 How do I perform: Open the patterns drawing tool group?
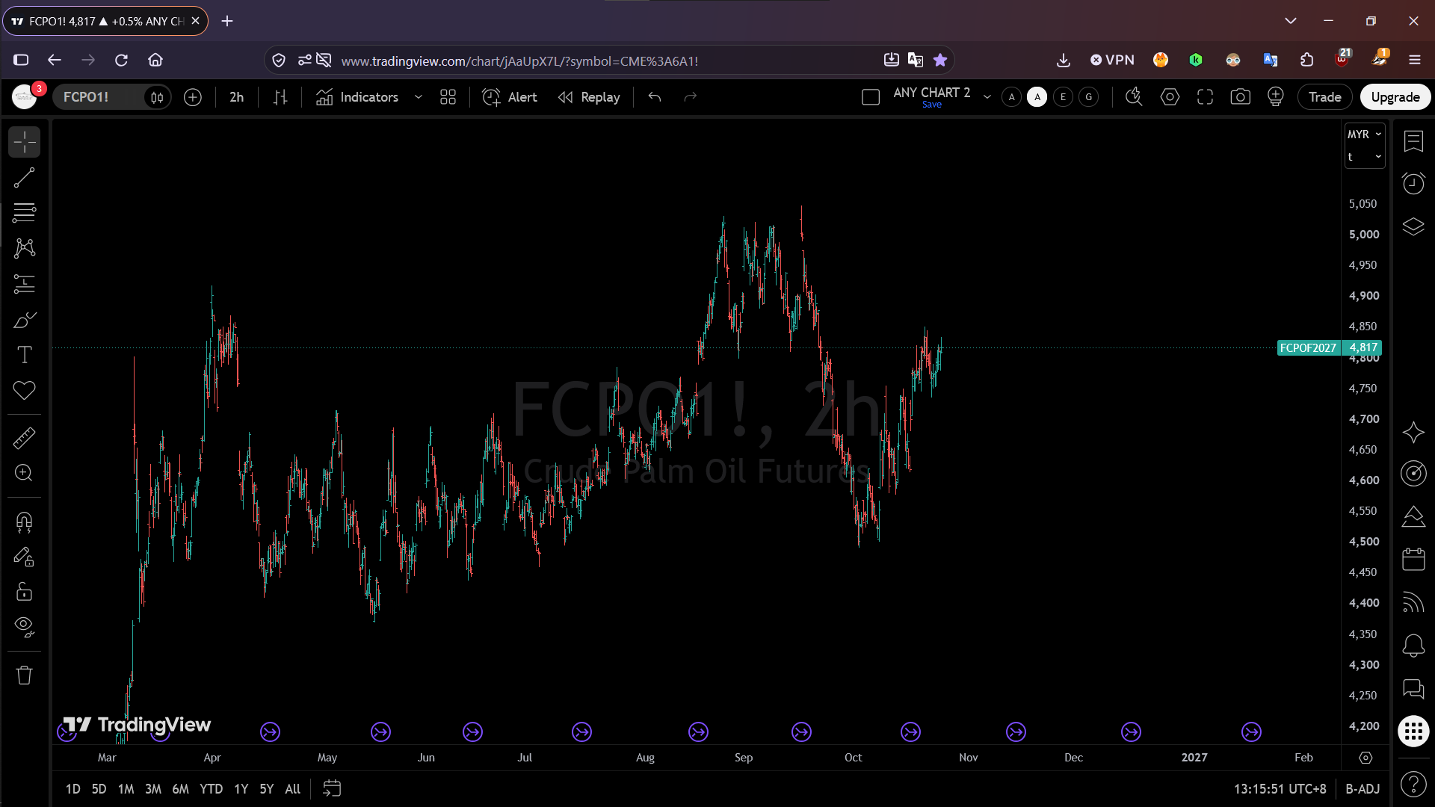[24, 248]
